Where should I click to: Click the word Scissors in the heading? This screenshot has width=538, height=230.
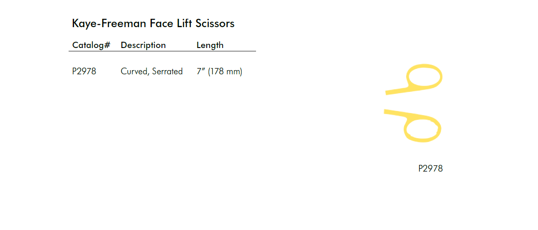pyautogui.click(x=215, y=23)
